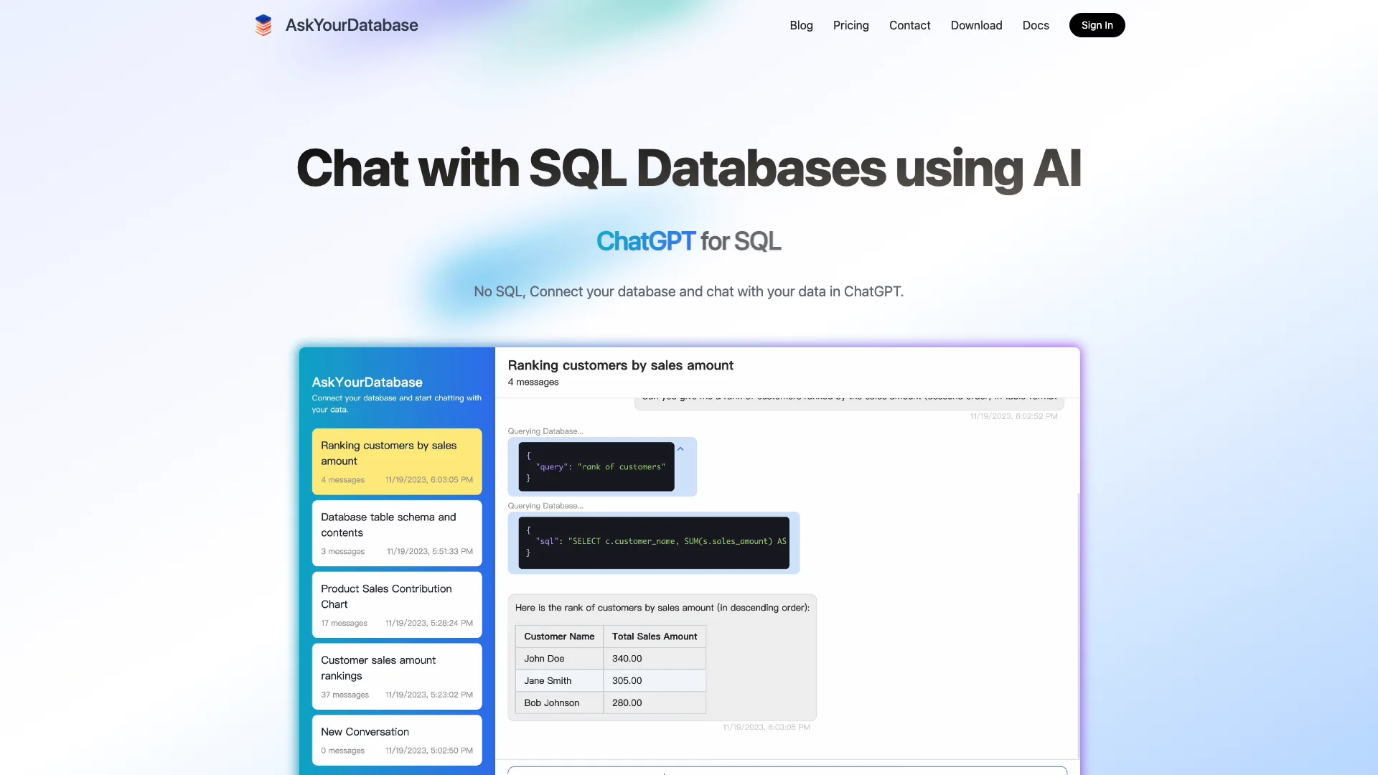Click the 'Customer Name' table header

click(x=559, y=637)
